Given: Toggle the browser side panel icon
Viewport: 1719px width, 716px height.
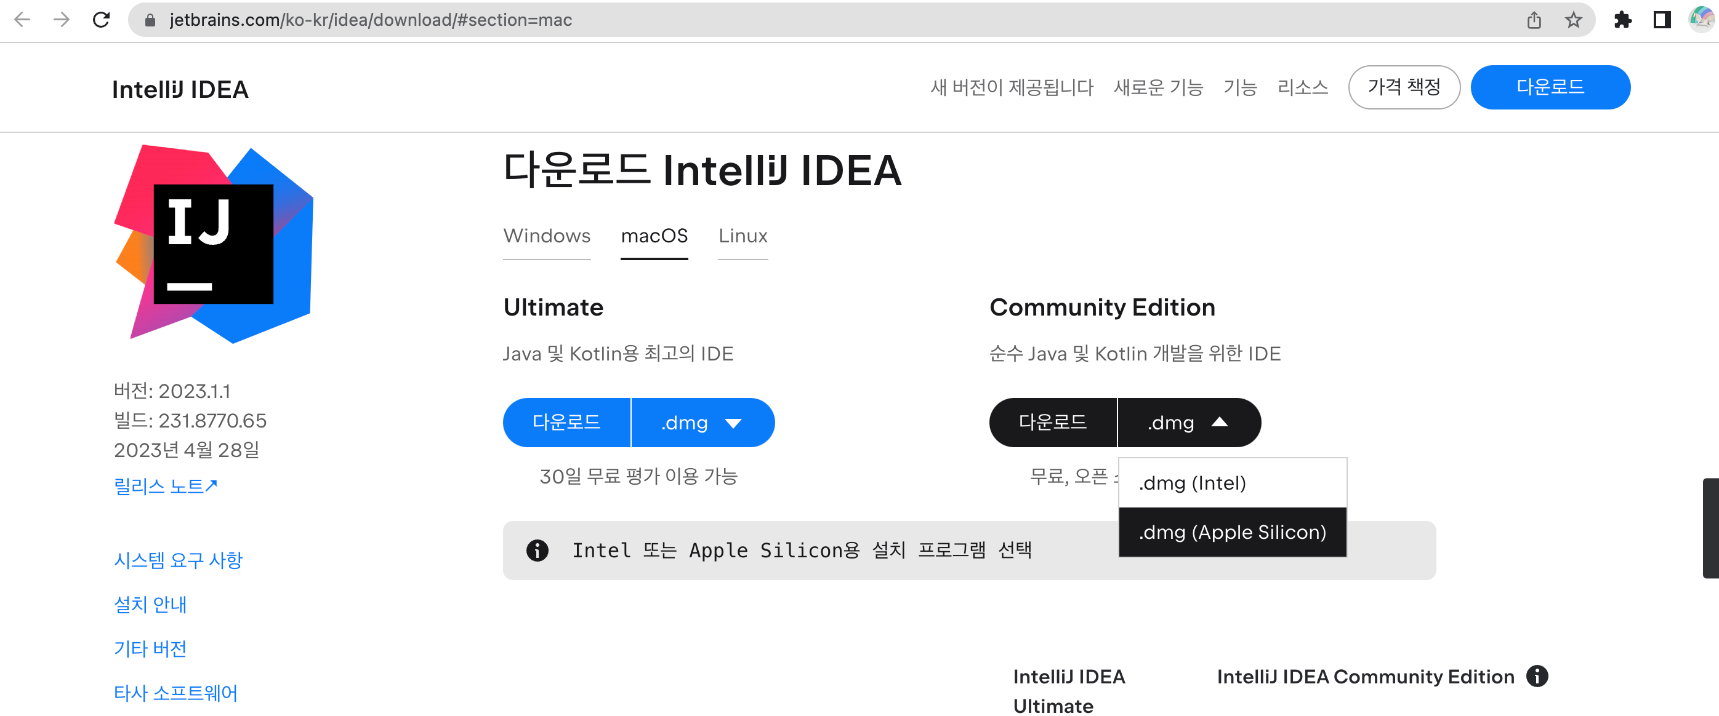Looking at the screenshot, I should 1662,21.
